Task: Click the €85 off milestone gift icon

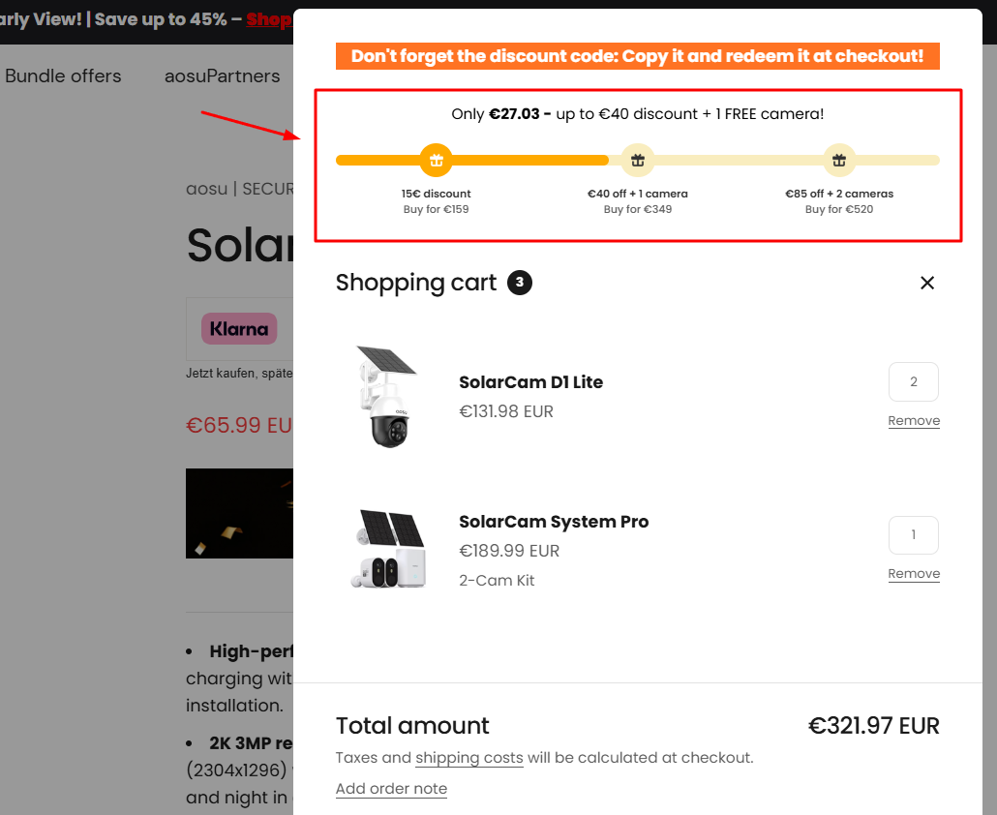Action: pos(839,161)
